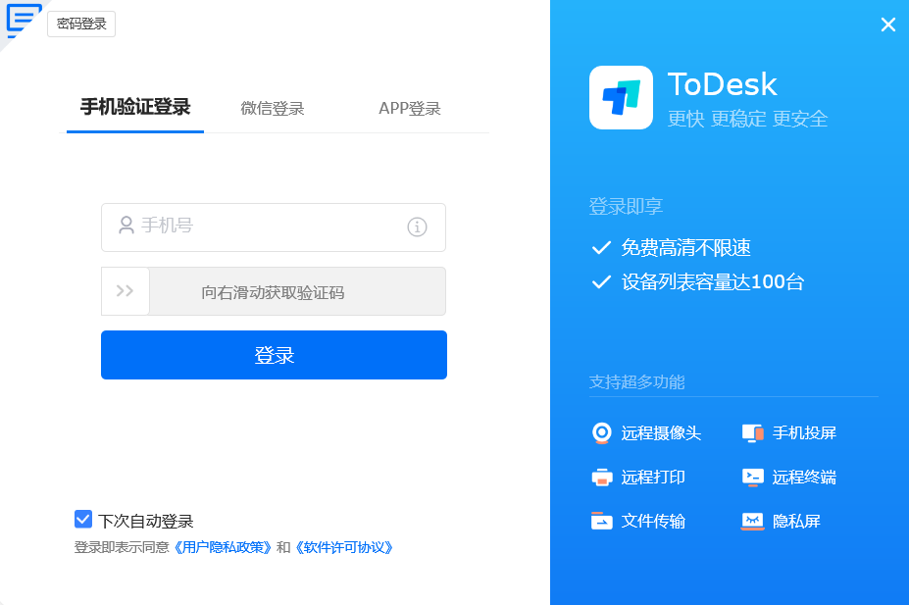Click the 隐私屏 privacy screen icon
Image resolution: width=909 pixels, height=605 pixels.
(x=752, y=521)
